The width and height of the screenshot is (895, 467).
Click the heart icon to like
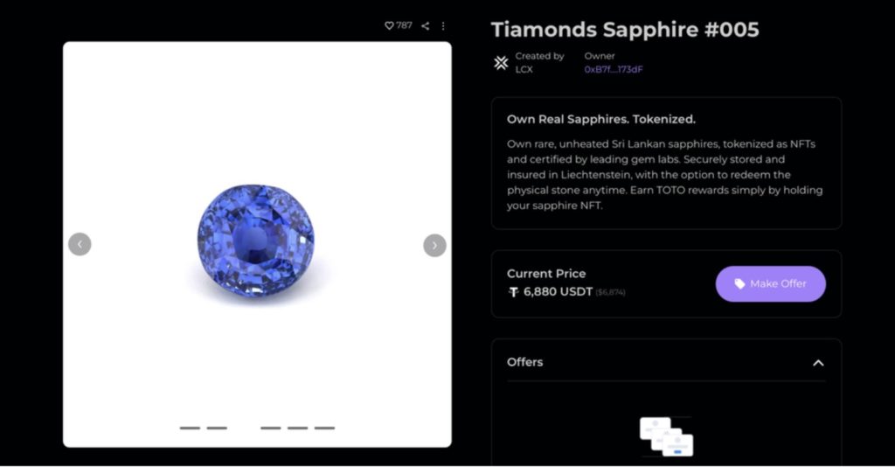click(389, 26)
